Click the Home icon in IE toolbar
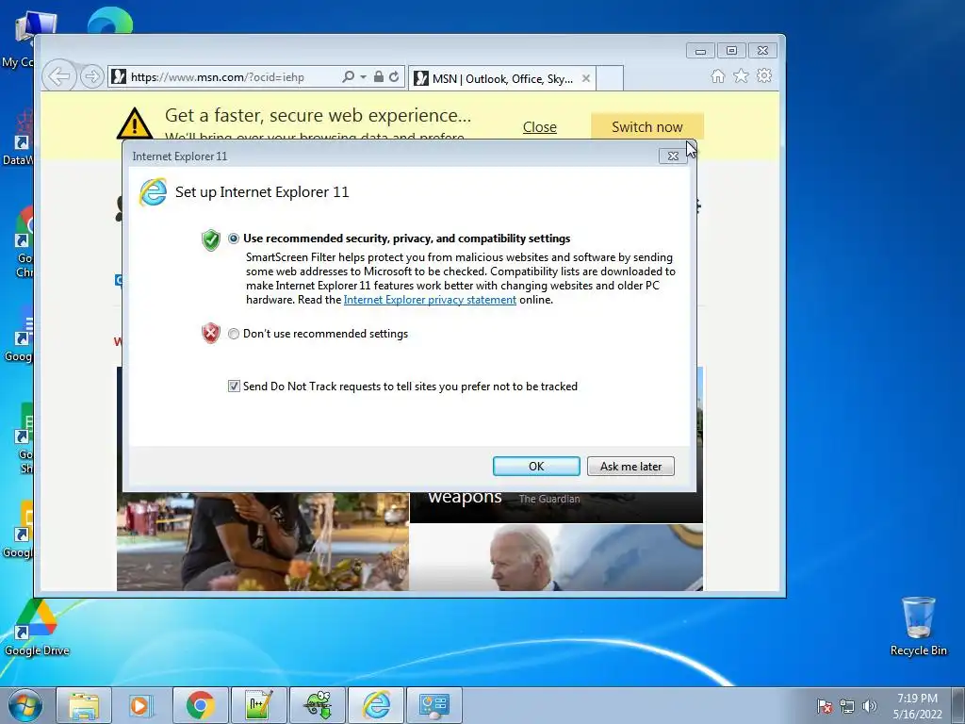 717,75
